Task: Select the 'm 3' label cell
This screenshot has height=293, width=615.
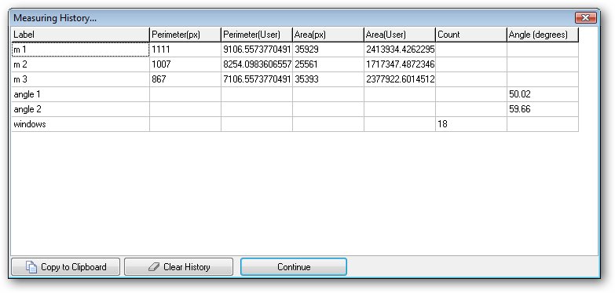Action: pos(80,79)
